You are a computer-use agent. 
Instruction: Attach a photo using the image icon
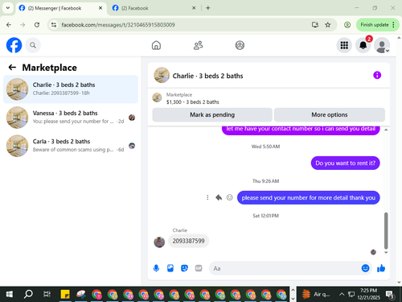pyautogui.click(x=170, y=268)
